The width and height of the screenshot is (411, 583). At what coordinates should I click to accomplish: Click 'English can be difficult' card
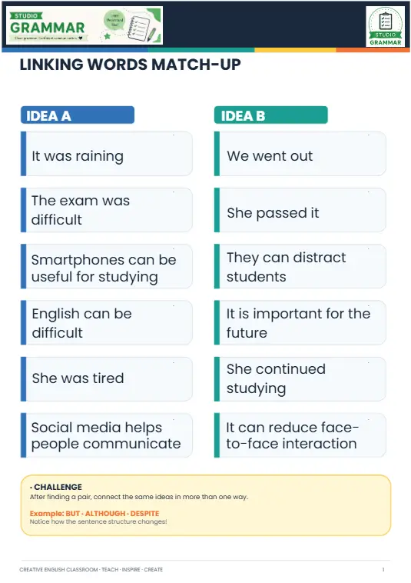(107, 323)
